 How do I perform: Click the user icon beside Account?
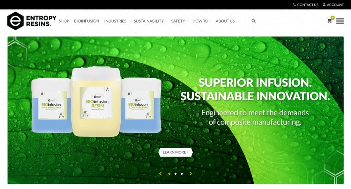coord(324,4)
